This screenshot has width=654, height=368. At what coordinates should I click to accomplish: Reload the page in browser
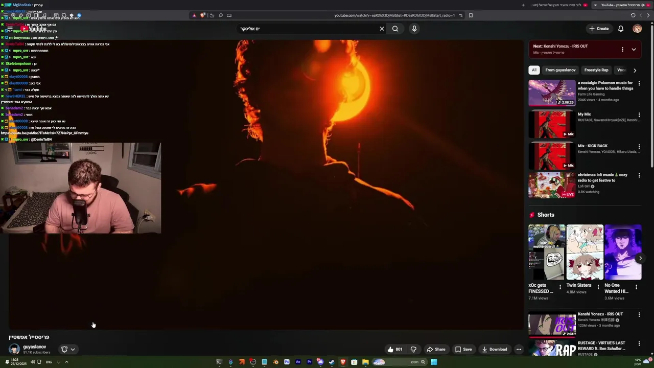pyautogui.click(x=633, y=15)
